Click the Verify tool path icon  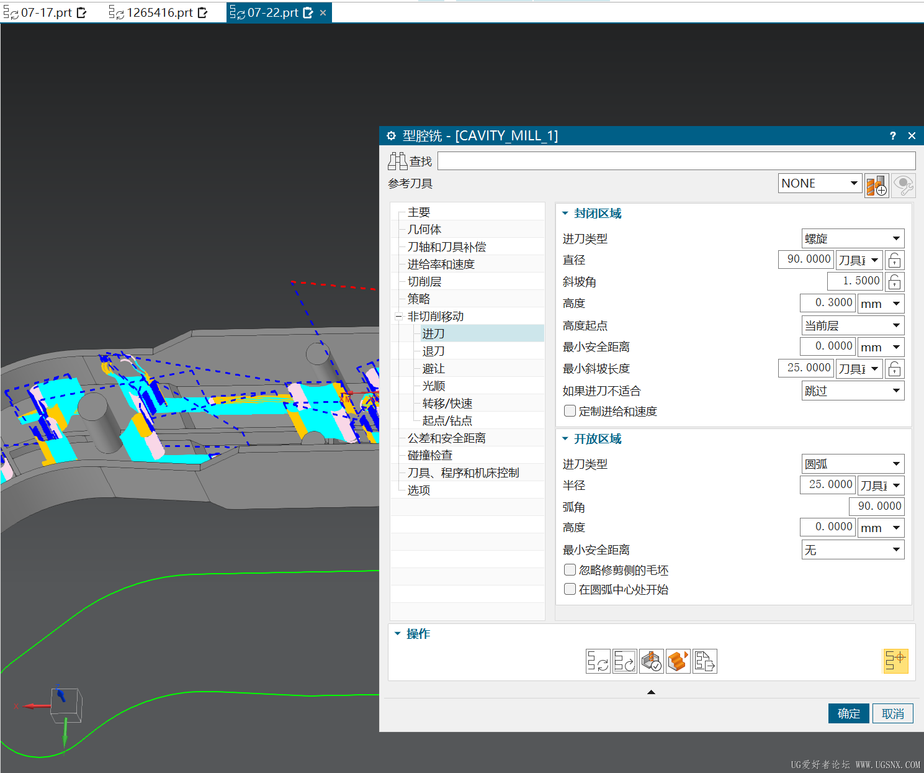[x=652, y=661]
